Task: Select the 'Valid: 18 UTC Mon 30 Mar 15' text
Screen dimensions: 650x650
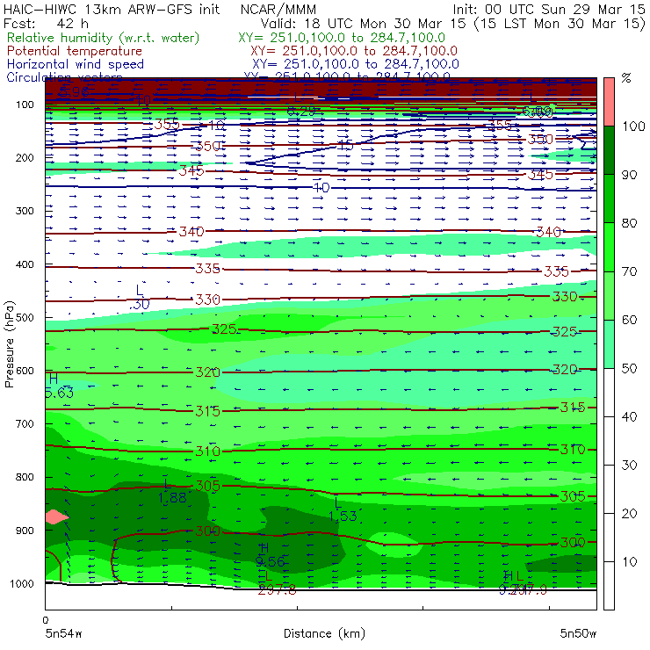Action: click(363, 23)
